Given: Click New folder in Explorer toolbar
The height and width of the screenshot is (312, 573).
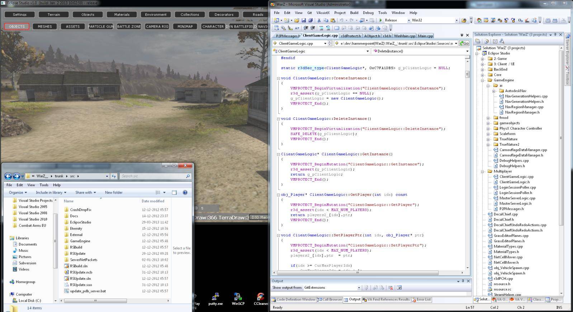Looking at the screenshot, I should (114, 192).
